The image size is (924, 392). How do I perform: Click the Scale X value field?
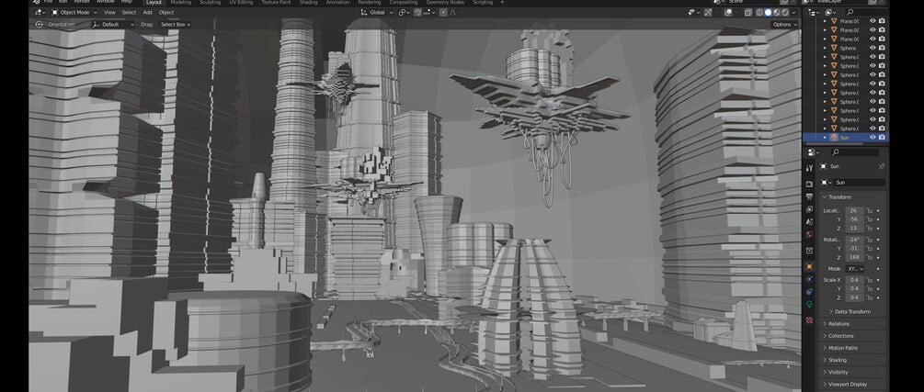pyautogui.click(x=854, y=280)
